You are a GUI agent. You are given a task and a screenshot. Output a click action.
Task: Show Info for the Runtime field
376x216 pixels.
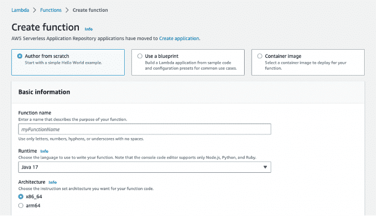[44, 151]
